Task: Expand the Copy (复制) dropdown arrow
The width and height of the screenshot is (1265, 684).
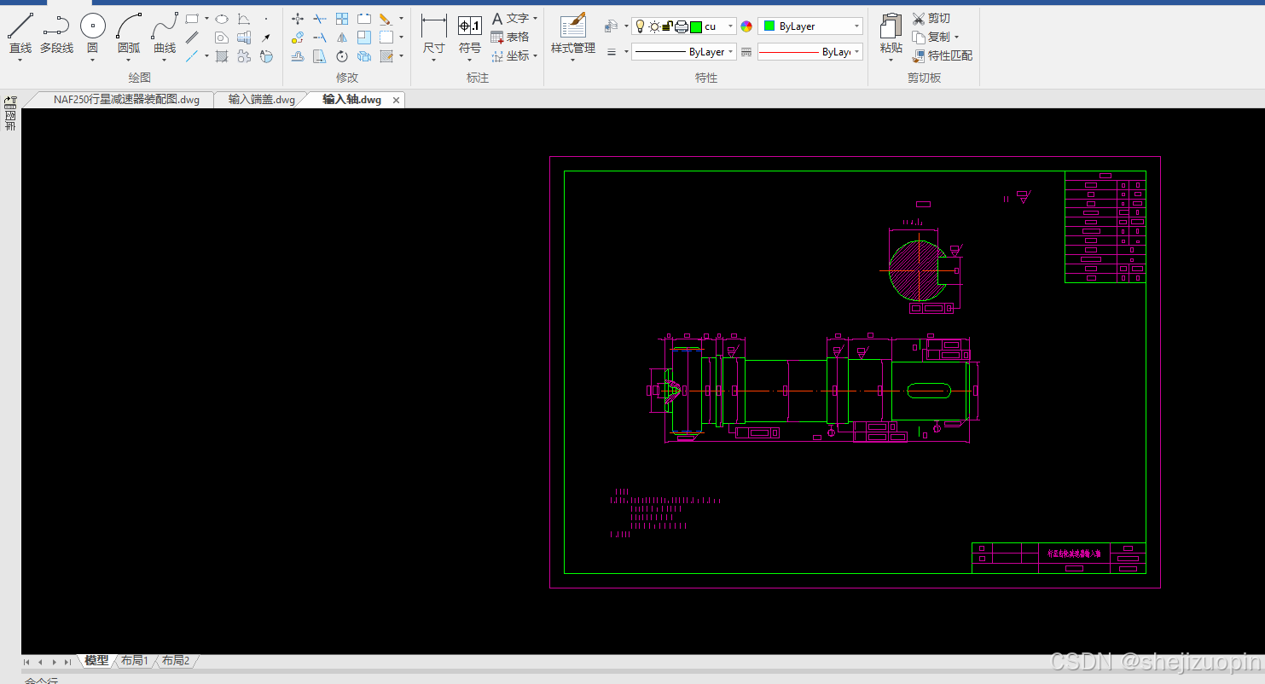Action: [x=956, y=38]
